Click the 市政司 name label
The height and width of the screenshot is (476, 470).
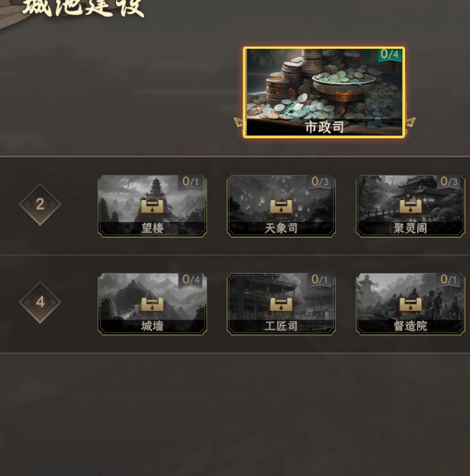[x=324, y=127]
